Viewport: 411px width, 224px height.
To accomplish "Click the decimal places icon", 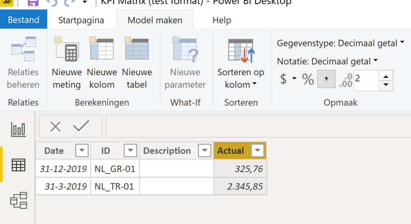I will coord(346,80).
